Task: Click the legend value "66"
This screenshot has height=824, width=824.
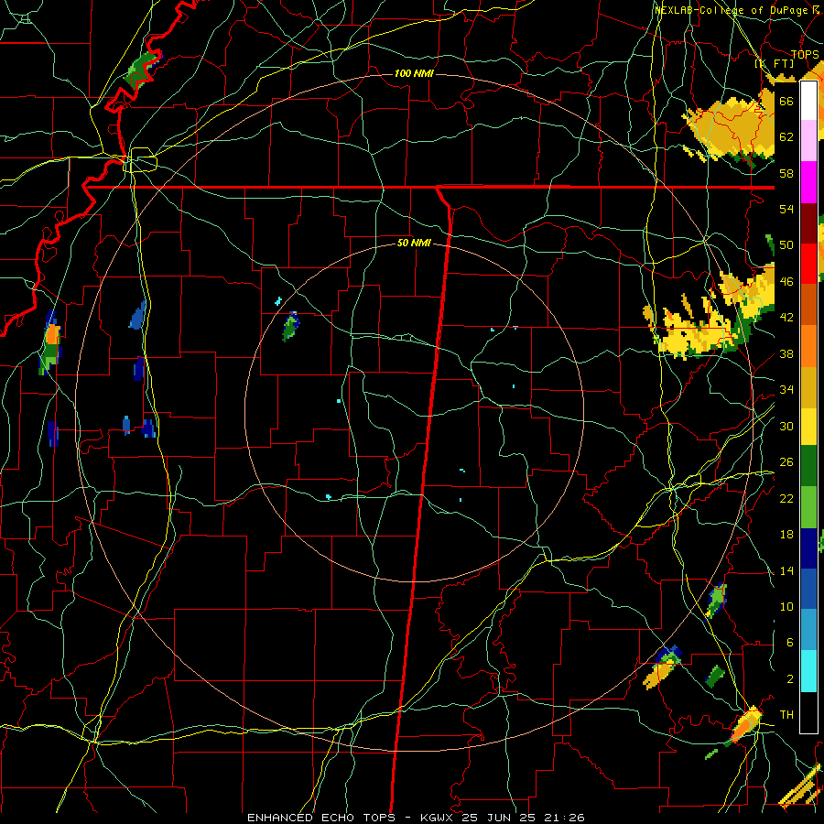Action: click(786, 101)
